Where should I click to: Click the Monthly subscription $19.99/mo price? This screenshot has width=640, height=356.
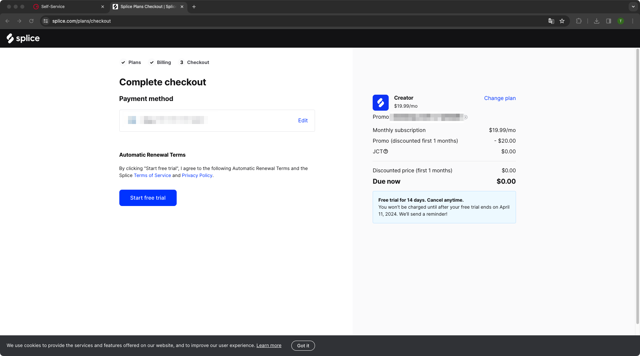tap(502, 130)
